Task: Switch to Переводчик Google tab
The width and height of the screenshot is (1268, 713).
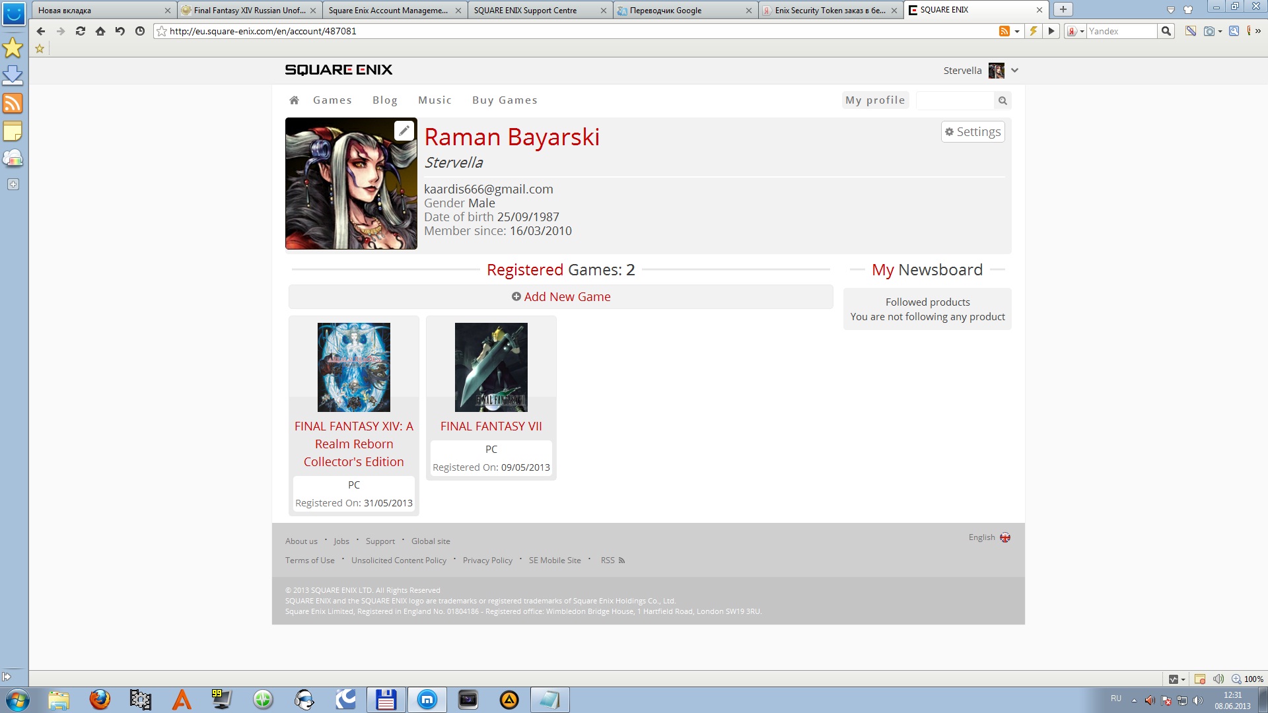Action: [x=686, y=10]
